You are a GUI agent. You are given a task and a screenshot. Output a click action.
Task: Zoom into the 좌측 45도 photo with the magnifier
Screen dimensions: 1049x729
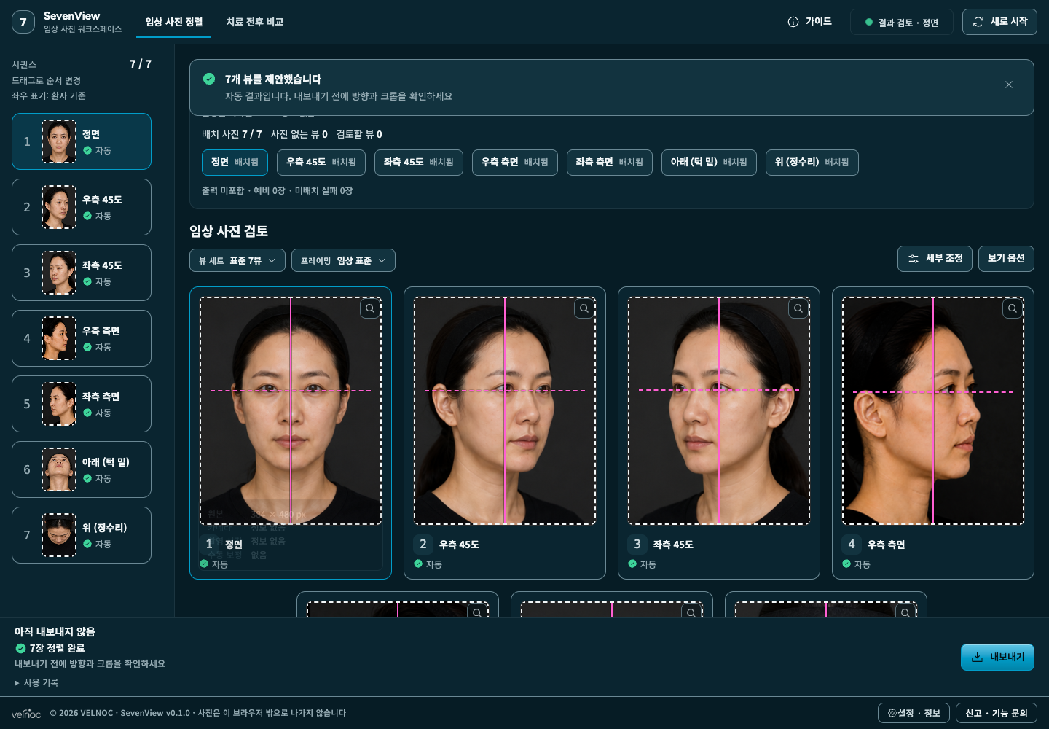pos(798,308)
